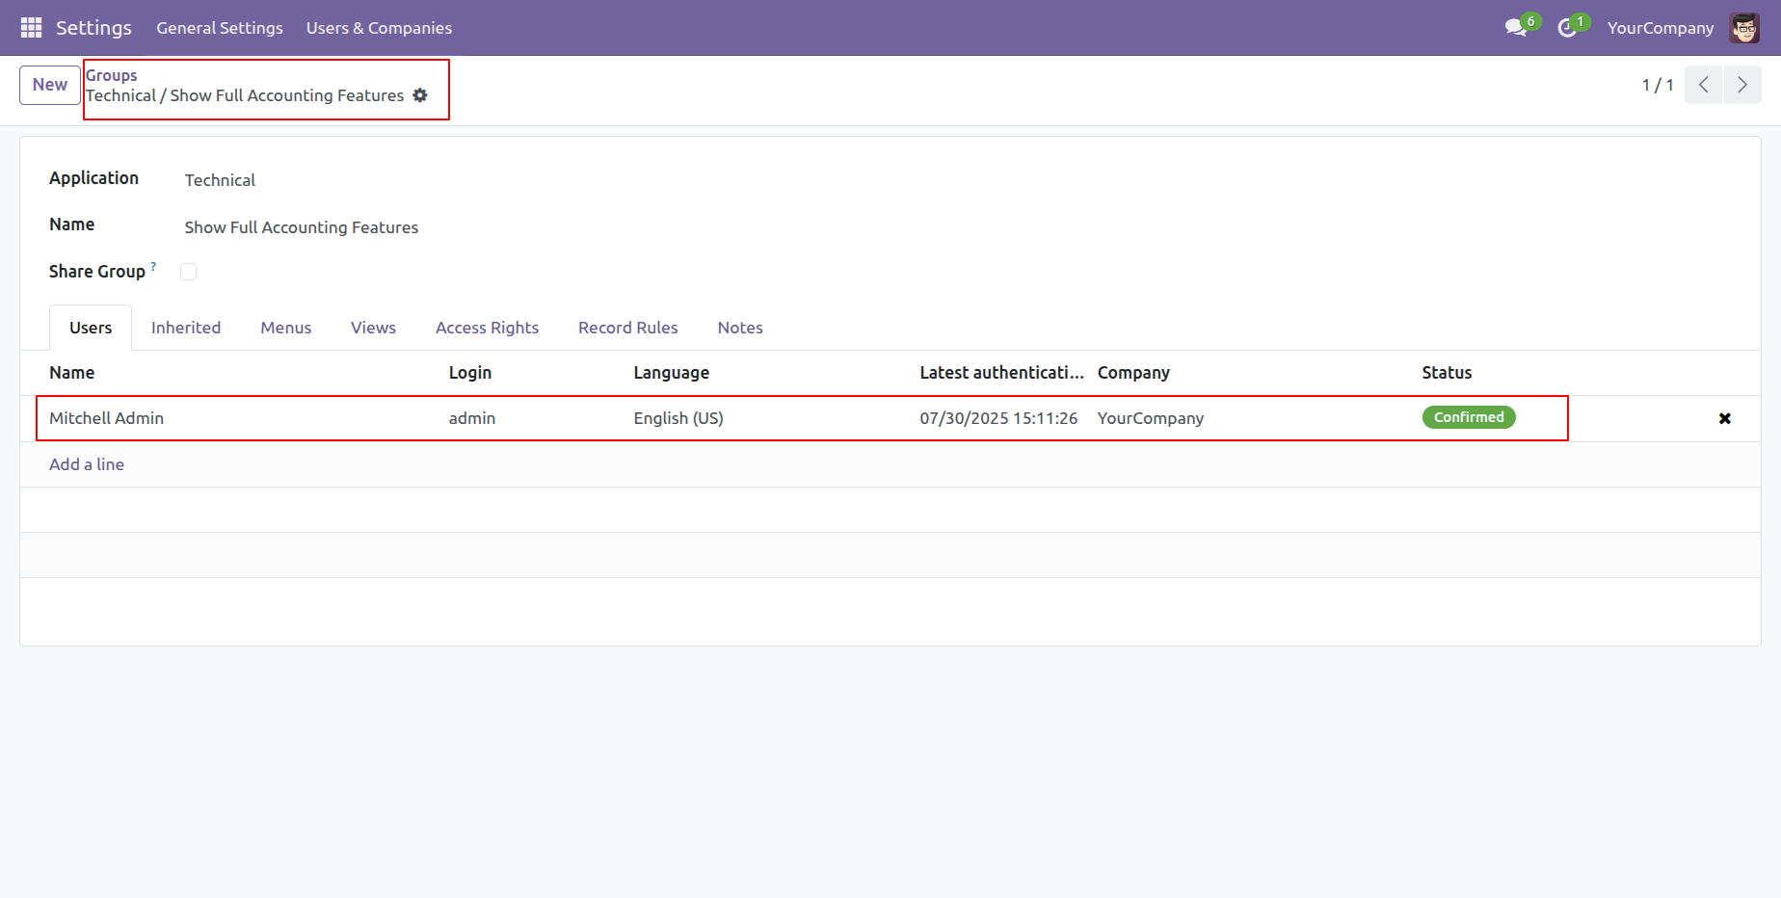Switch to the Access Rights tab
This screenshot has height=898, width=1781.
point(487,328)
